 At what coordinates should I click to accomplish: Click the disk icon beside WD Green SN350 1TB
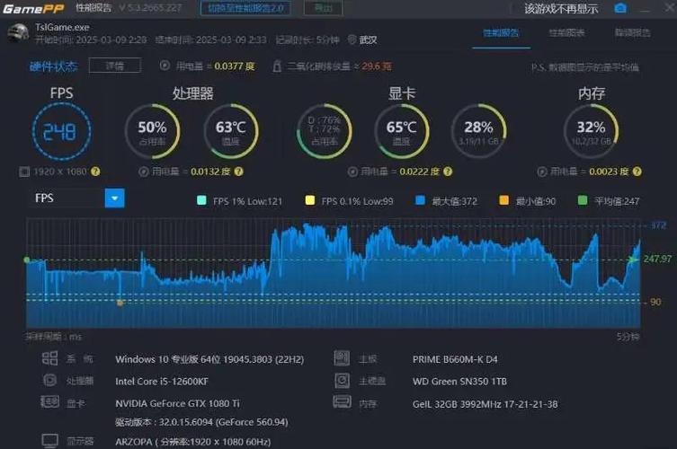coord(342,381)
